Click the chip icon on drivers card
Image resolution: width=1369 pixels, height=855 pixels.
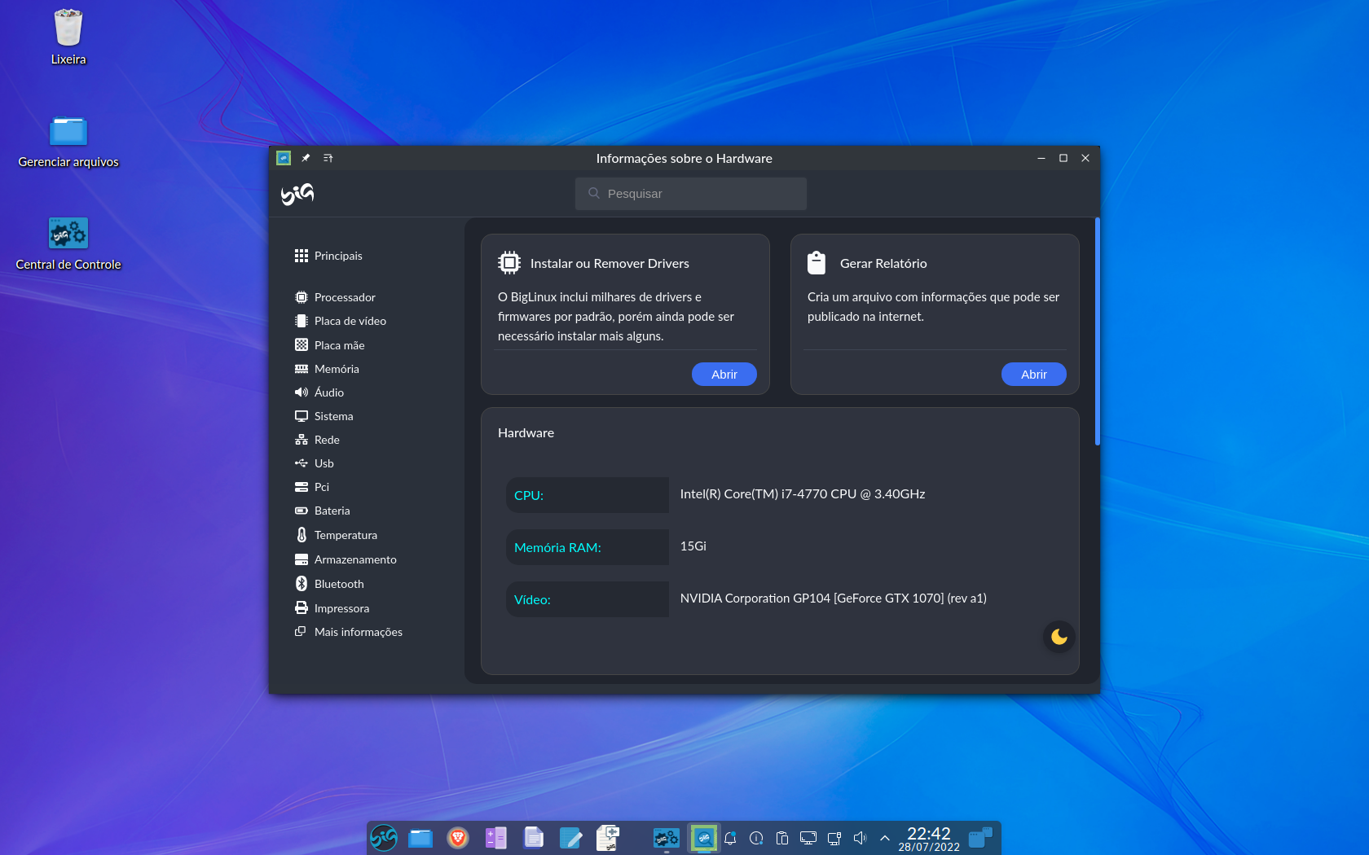509,262
